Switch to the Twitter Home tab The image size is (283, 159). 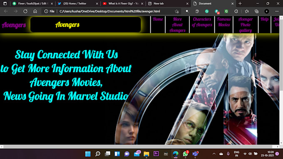(x=77, y=3)
